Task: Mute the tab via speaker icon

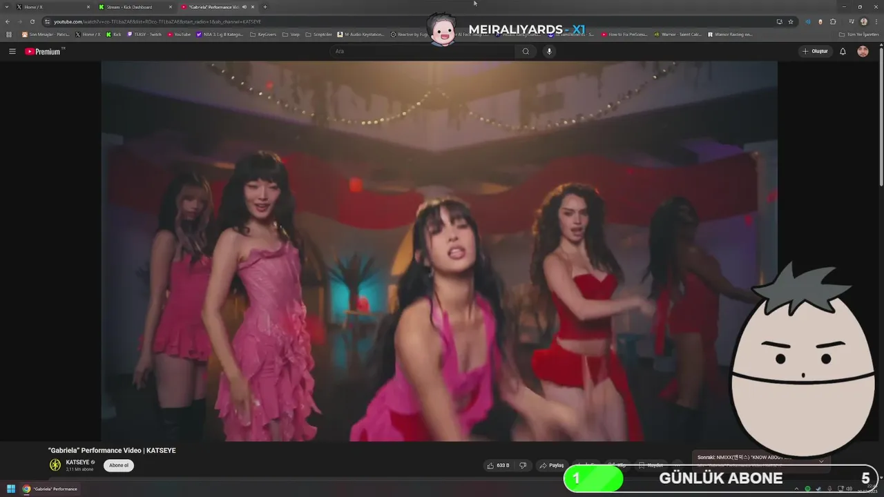Action: pos(244,7)
